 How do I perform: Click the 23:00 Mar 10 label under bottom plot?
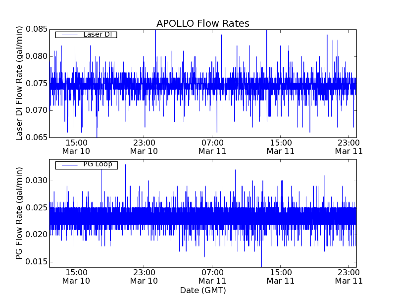click(144, 276)
